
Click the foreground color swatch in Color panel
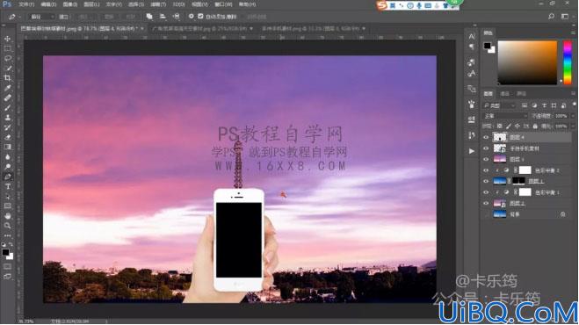pyautogui.click(x=488, y=46)
